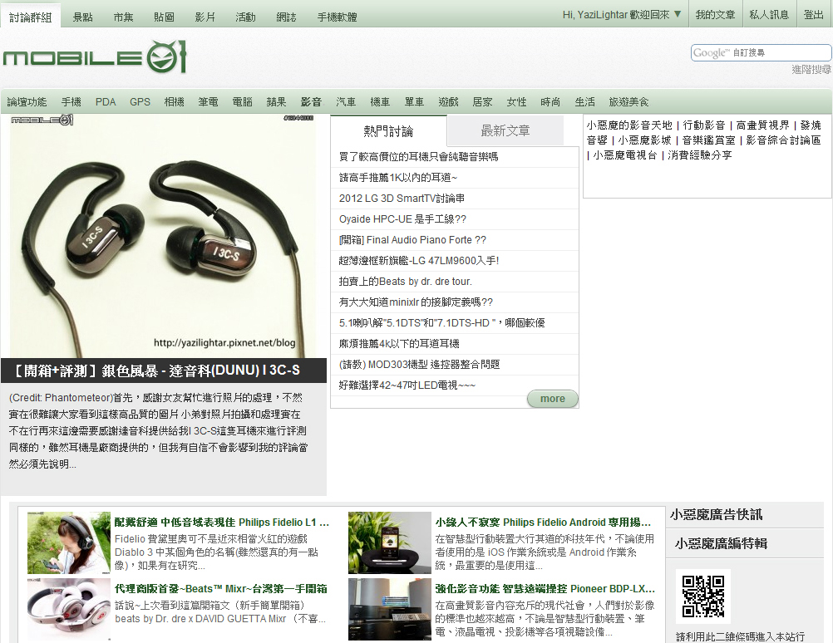833x643 pixels.
Task: Open 市集 in top navigation
Action: click(123, 17)
